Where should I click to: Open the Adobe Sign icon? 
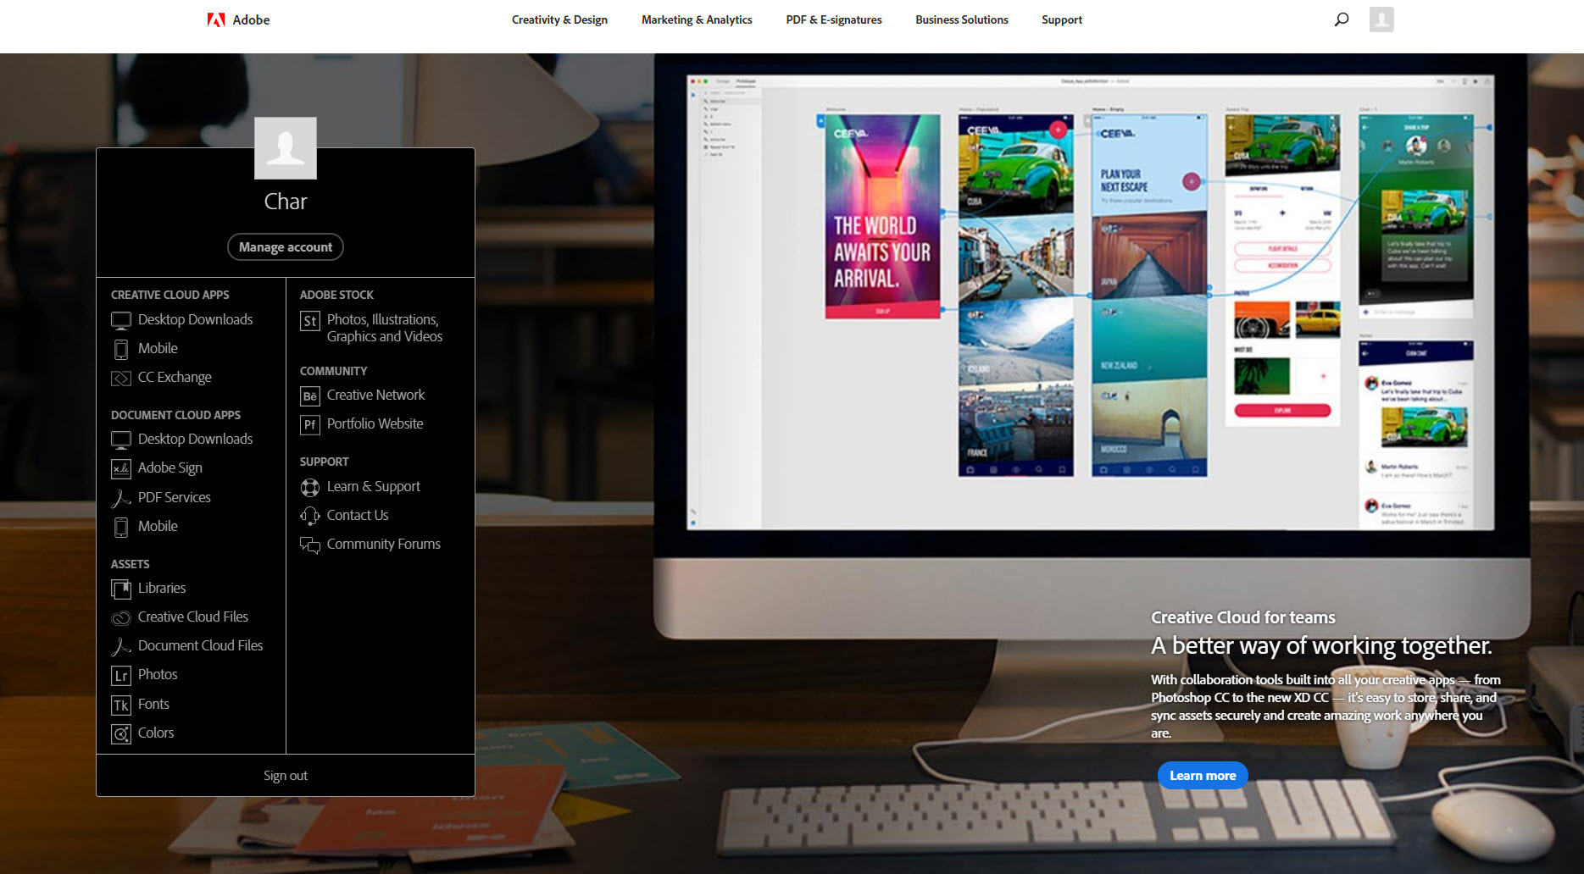click(x=121, y=469)
